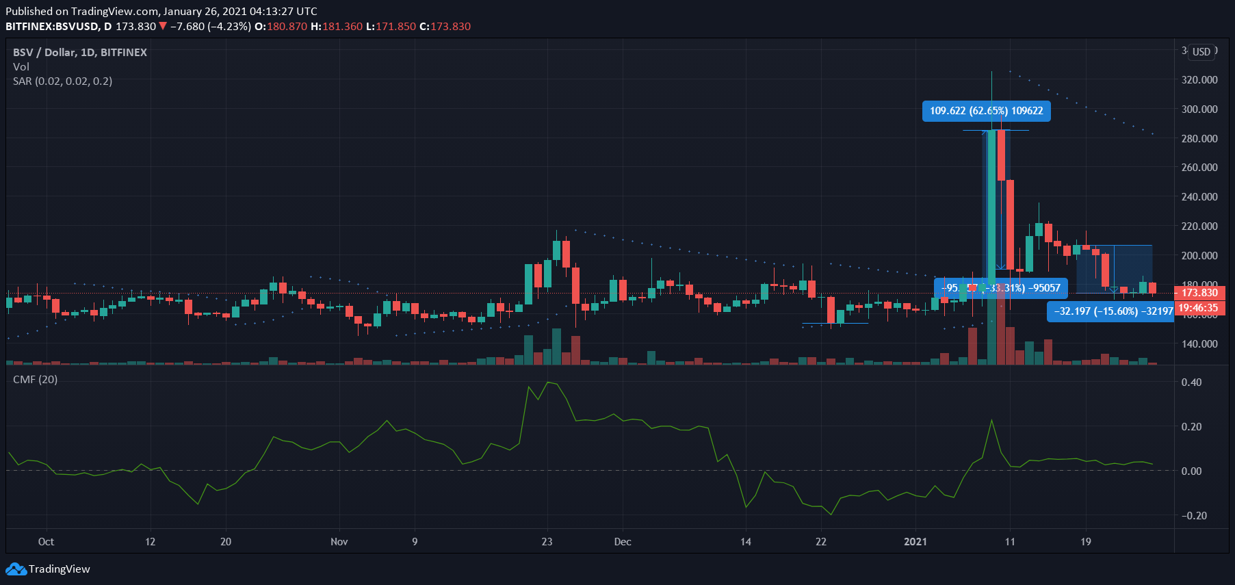Click the 140.000 price axis label
Screen dimensions: 1235x585
coord(1199,343)
